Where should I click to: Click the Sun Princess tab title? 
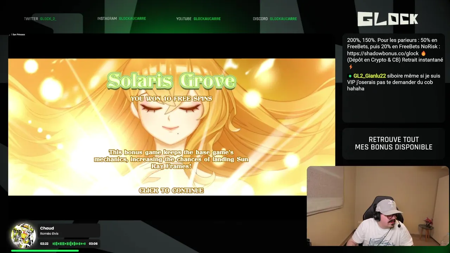pyautogui.click(x=19, y=34)
